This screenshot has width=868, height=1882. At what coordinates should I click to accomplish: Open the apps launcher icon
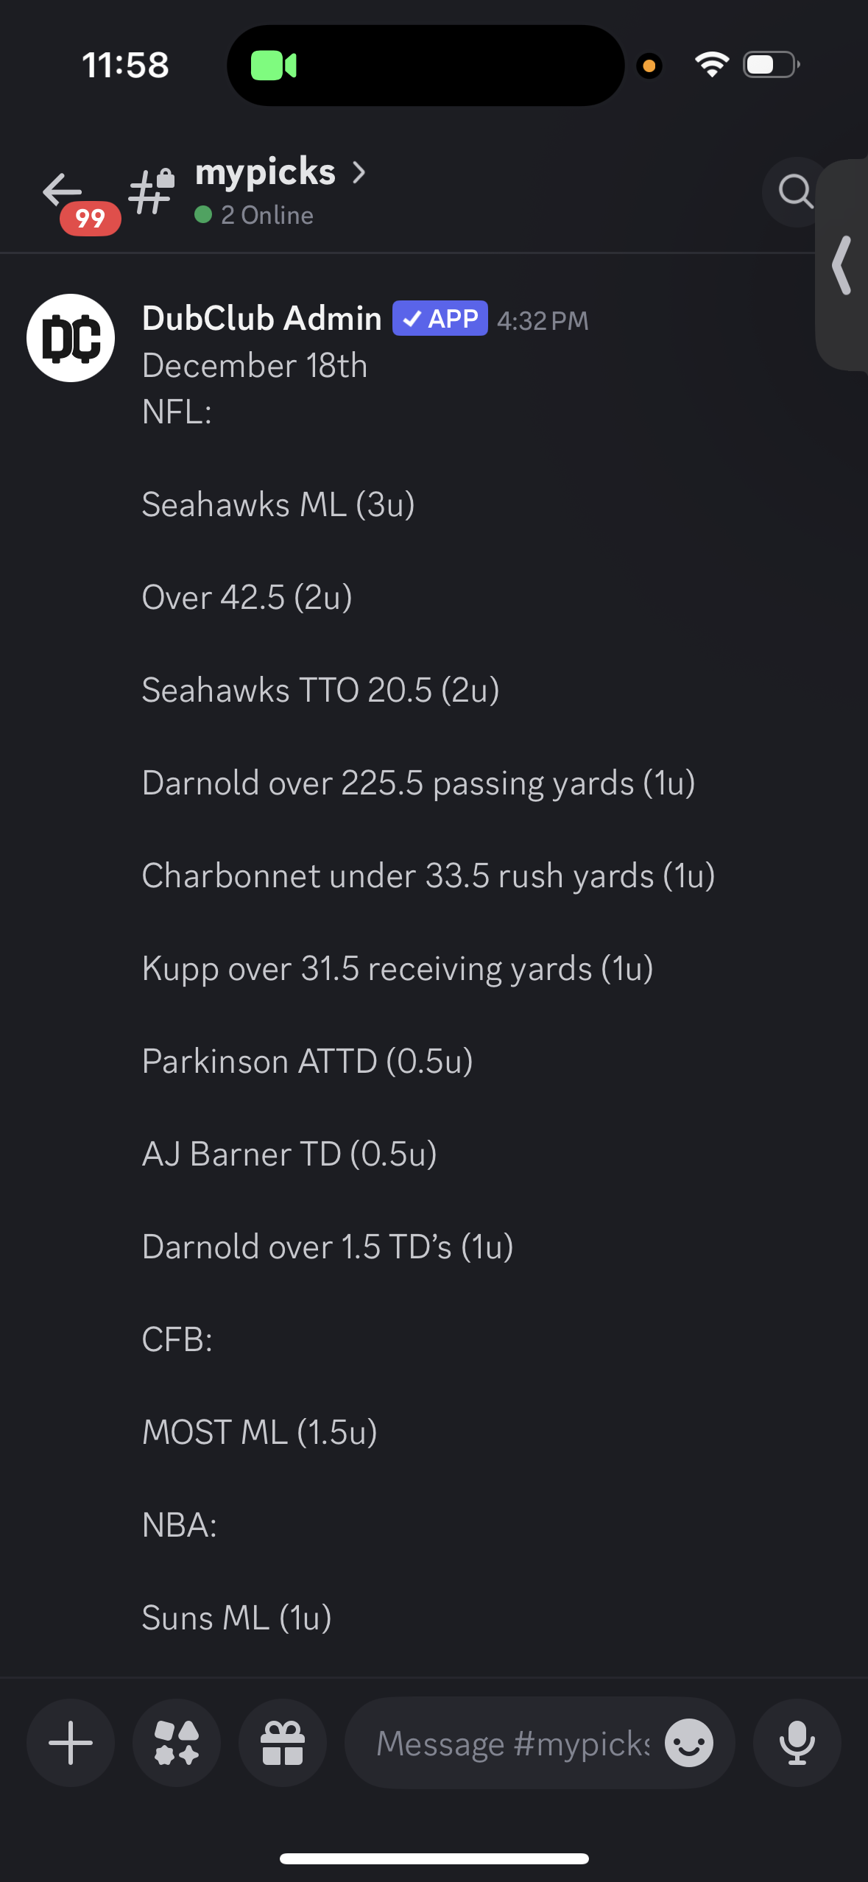click(177, 1742)
